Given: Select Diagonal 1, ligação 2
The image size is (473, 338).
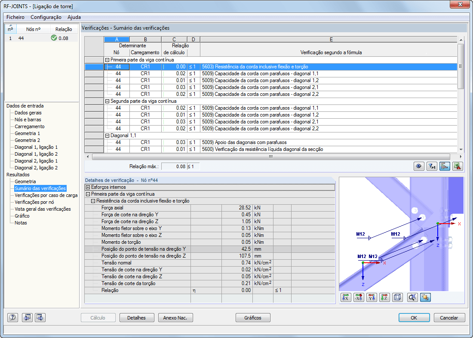Looking at the screenshot, I should (x=36, y=154).
